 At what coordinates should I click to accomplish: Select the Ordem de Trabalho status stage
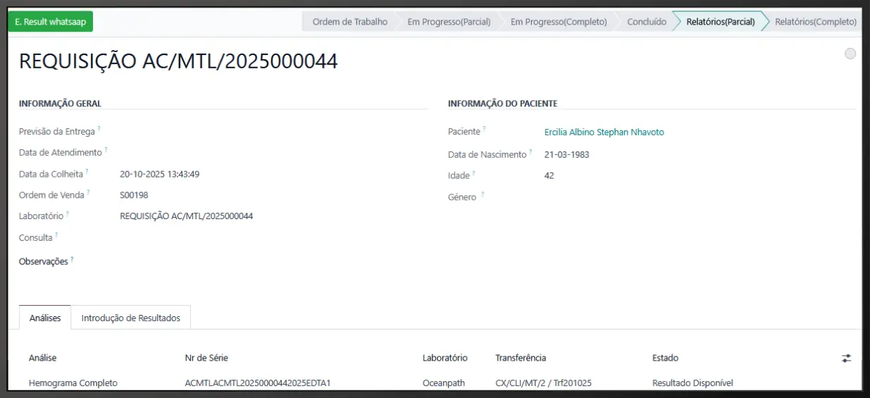349,22
